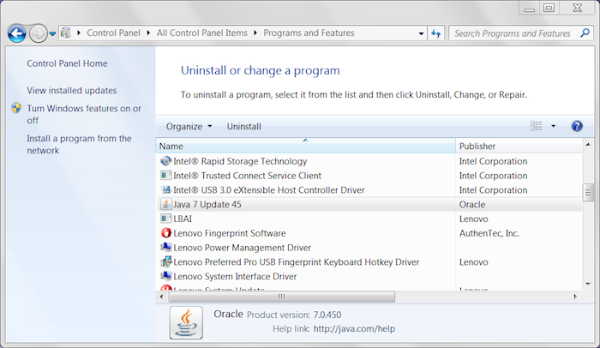The width and height of the screenshot is (600, 348).
Task: Click AuthenTec, Inc. publisher cell
Action: point(489,233)
